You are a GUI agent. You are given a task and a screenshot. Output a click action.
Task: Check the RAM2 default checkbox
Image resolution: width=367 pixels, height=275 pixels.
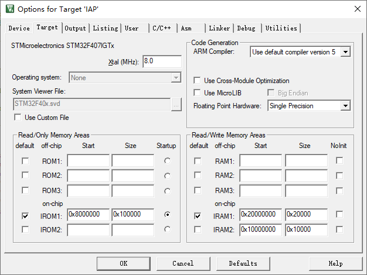[198, 175]
